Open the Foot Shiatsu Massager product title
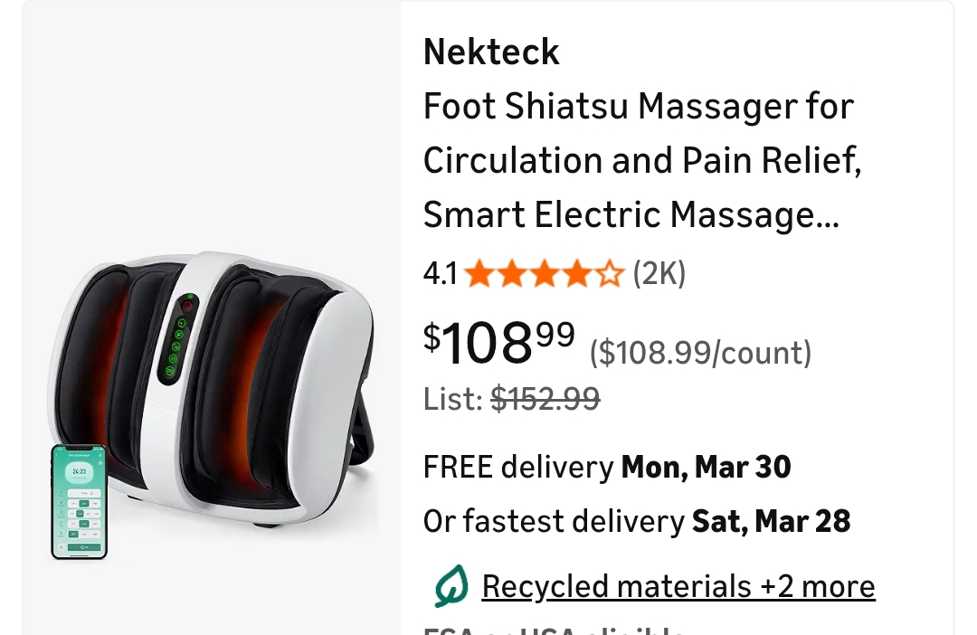The width and height of the screenshot is (977, 635). [639, 107]
